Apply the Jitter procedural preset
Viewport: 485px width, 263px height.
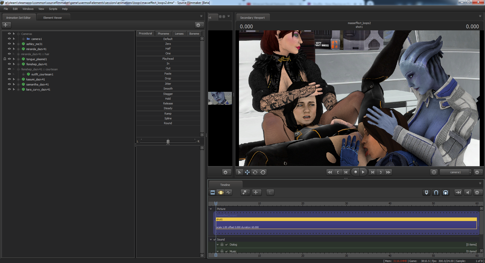pos(168,84)
